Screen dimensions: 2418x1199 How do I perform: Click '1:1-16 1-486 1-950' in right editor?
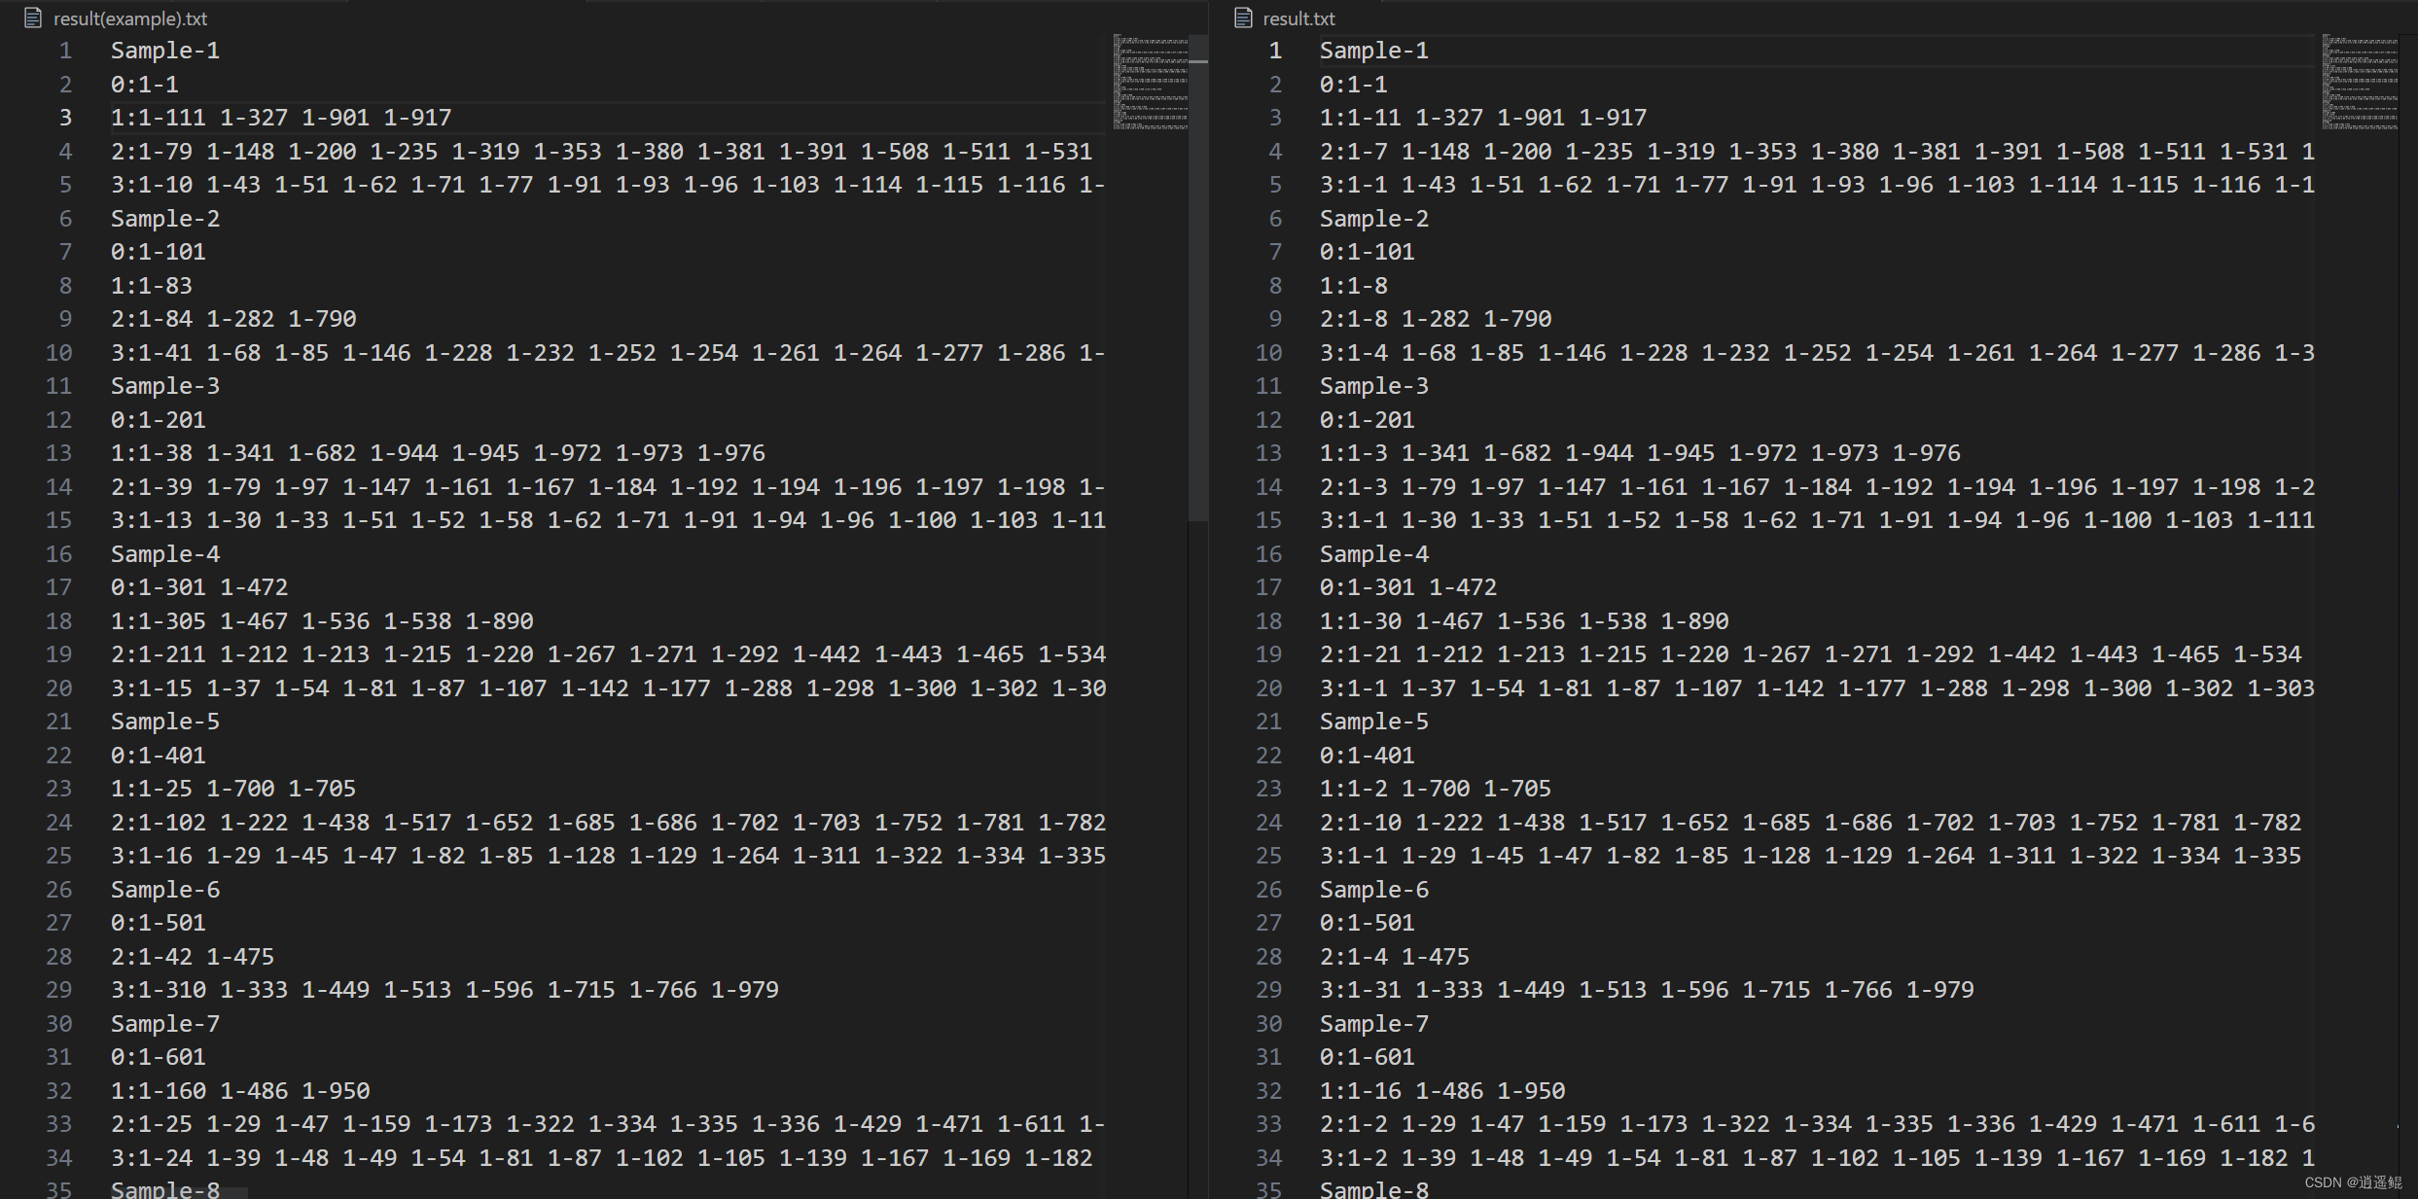[x=1442, y=1091]
